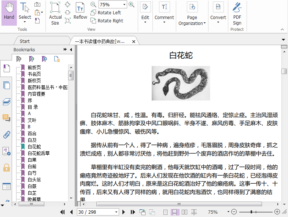The image size is (288, 217).
Task: Click the zoom in magnifier icon
Action: click(132, 4)
